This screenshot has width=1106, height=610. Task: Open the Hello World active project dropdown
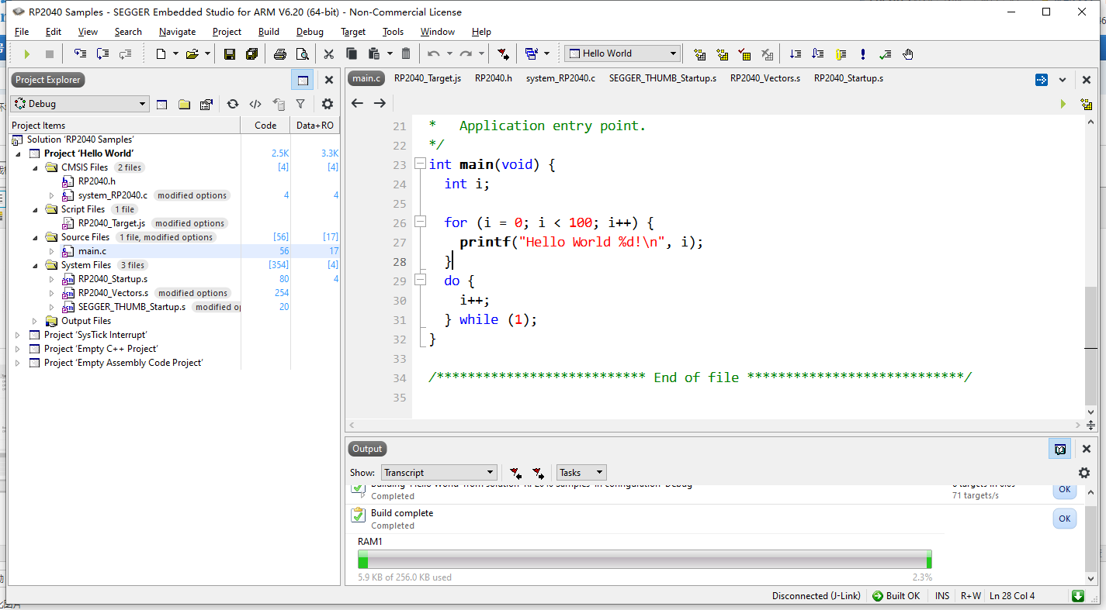[x=622, y=53]
